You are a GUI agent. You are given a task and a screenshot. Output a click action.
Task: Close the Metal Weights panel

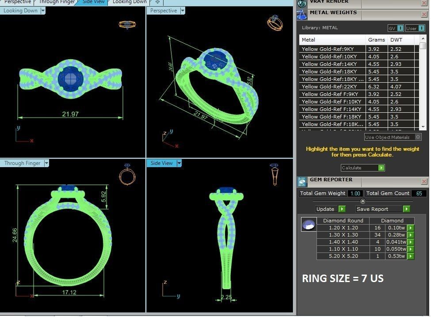click(424, 15)
